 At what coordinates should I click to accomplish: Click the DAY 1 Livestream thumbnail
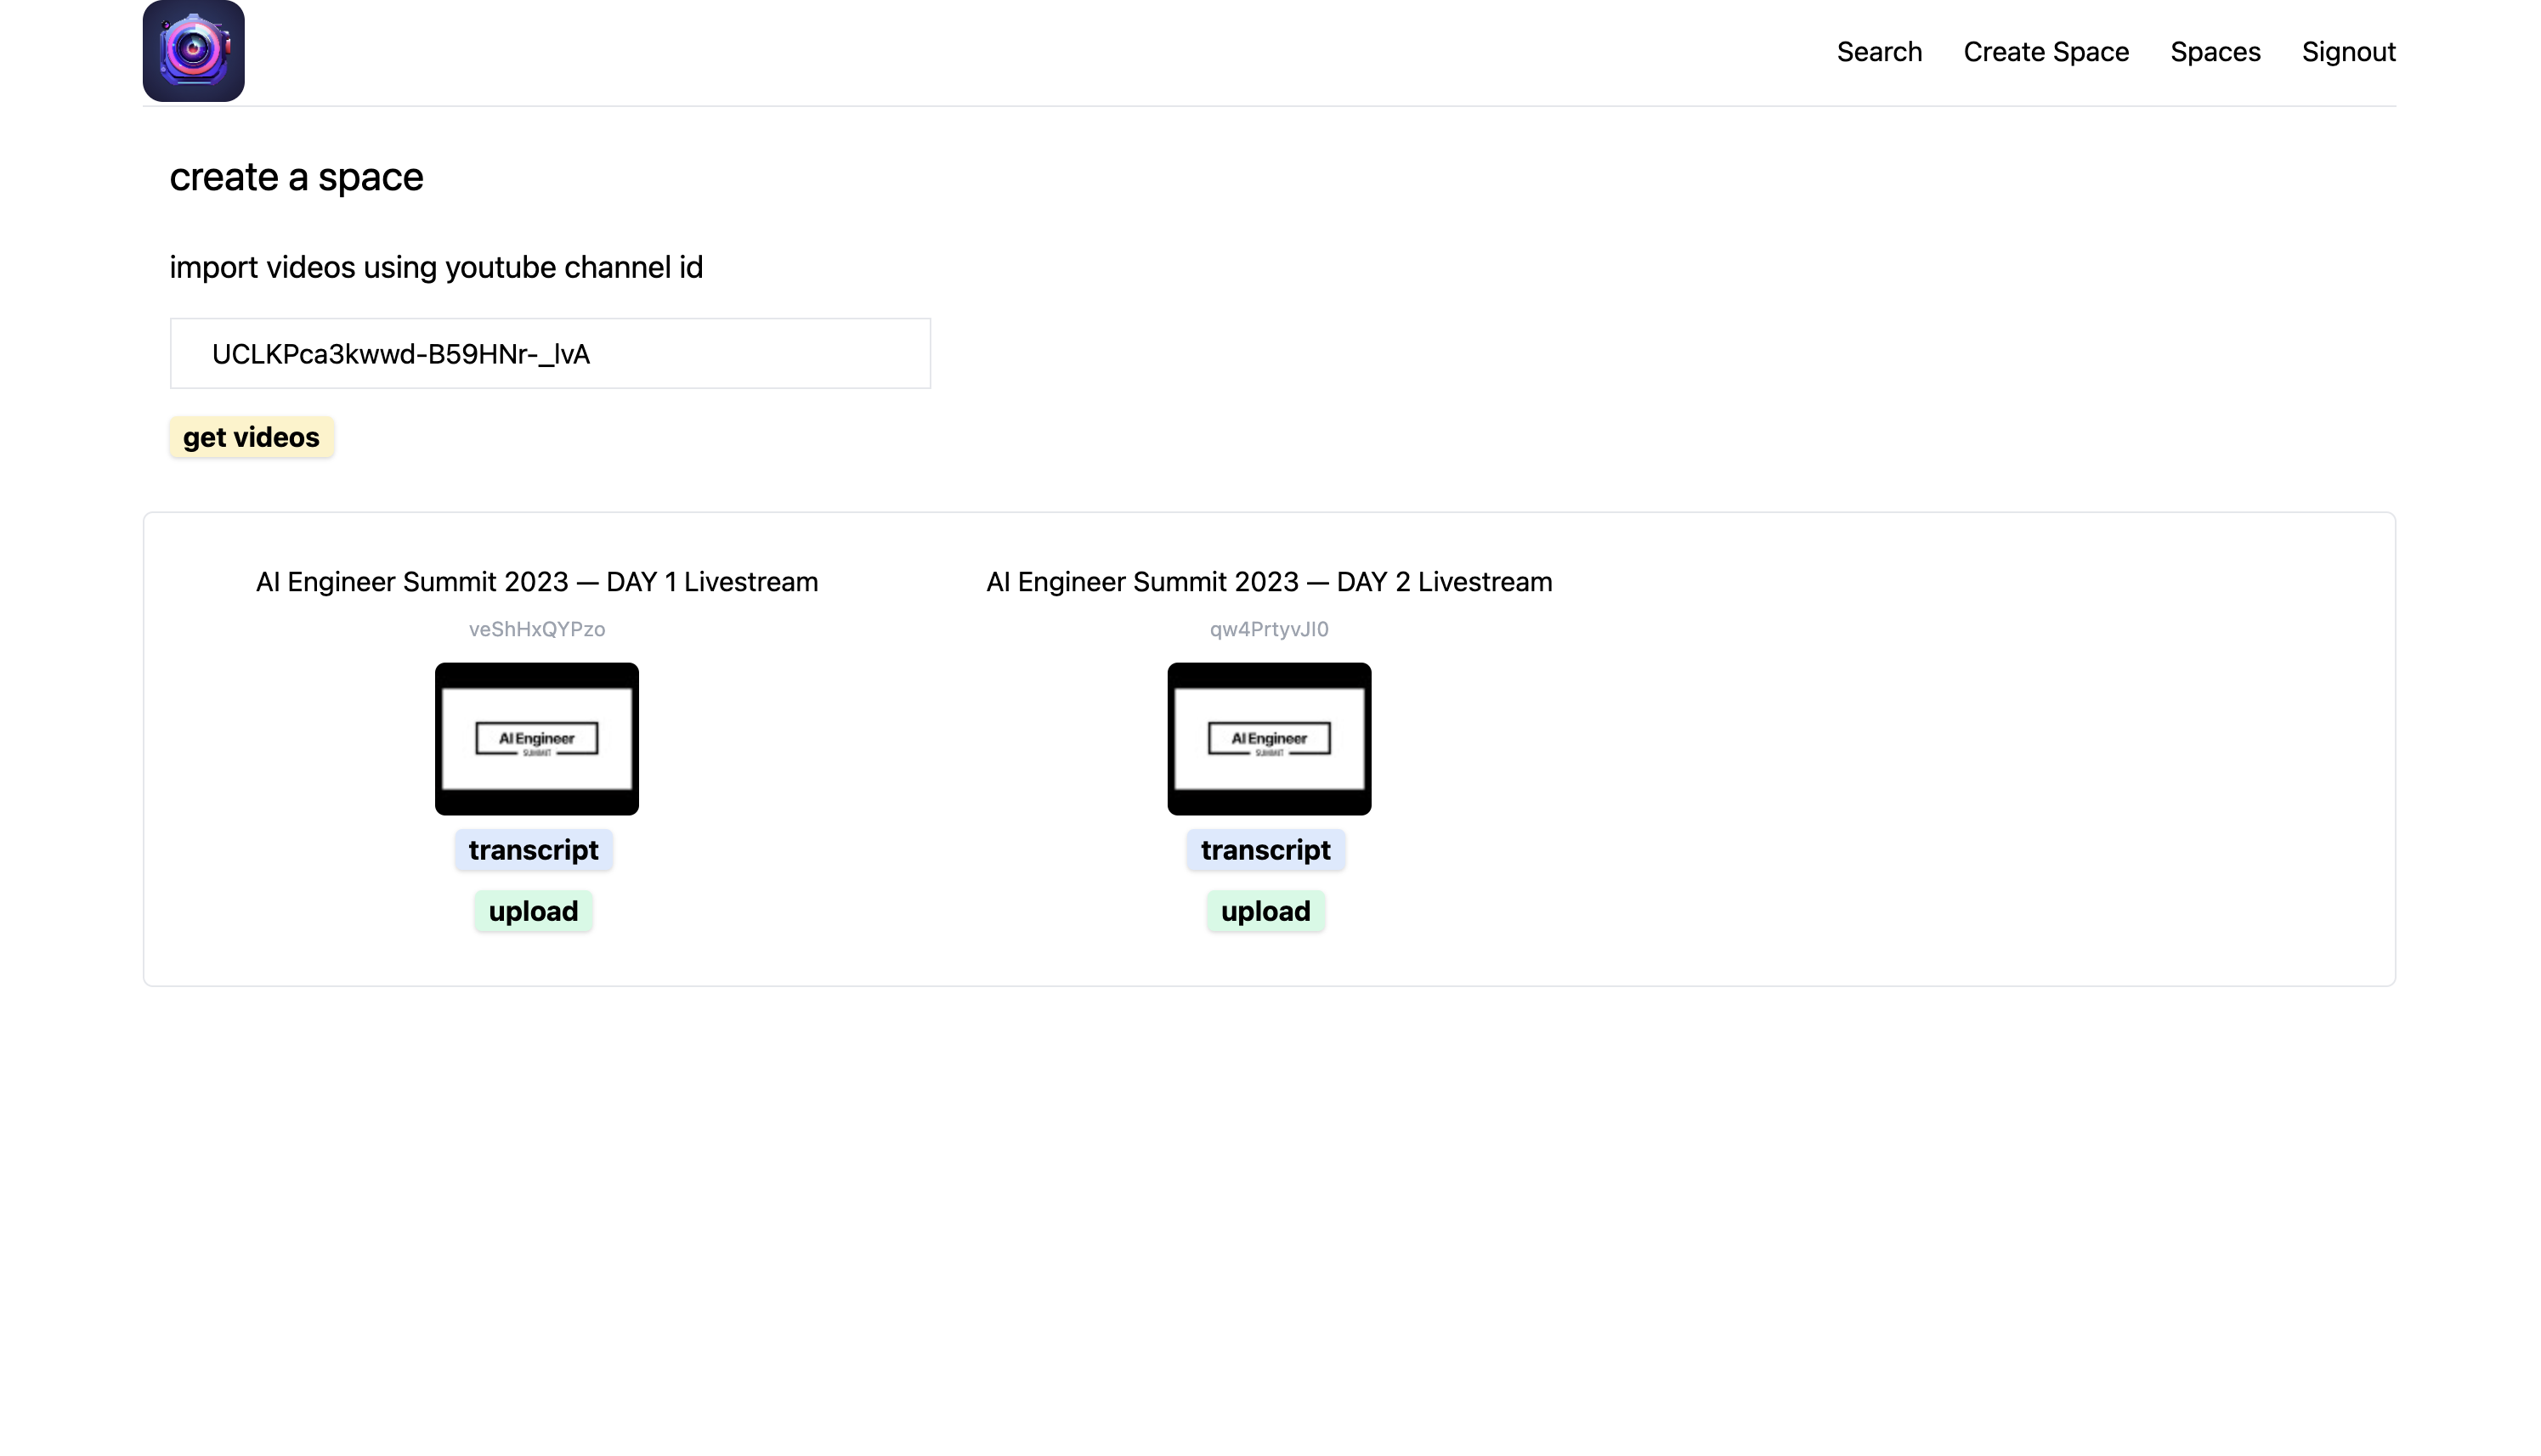tap(536, 738)
